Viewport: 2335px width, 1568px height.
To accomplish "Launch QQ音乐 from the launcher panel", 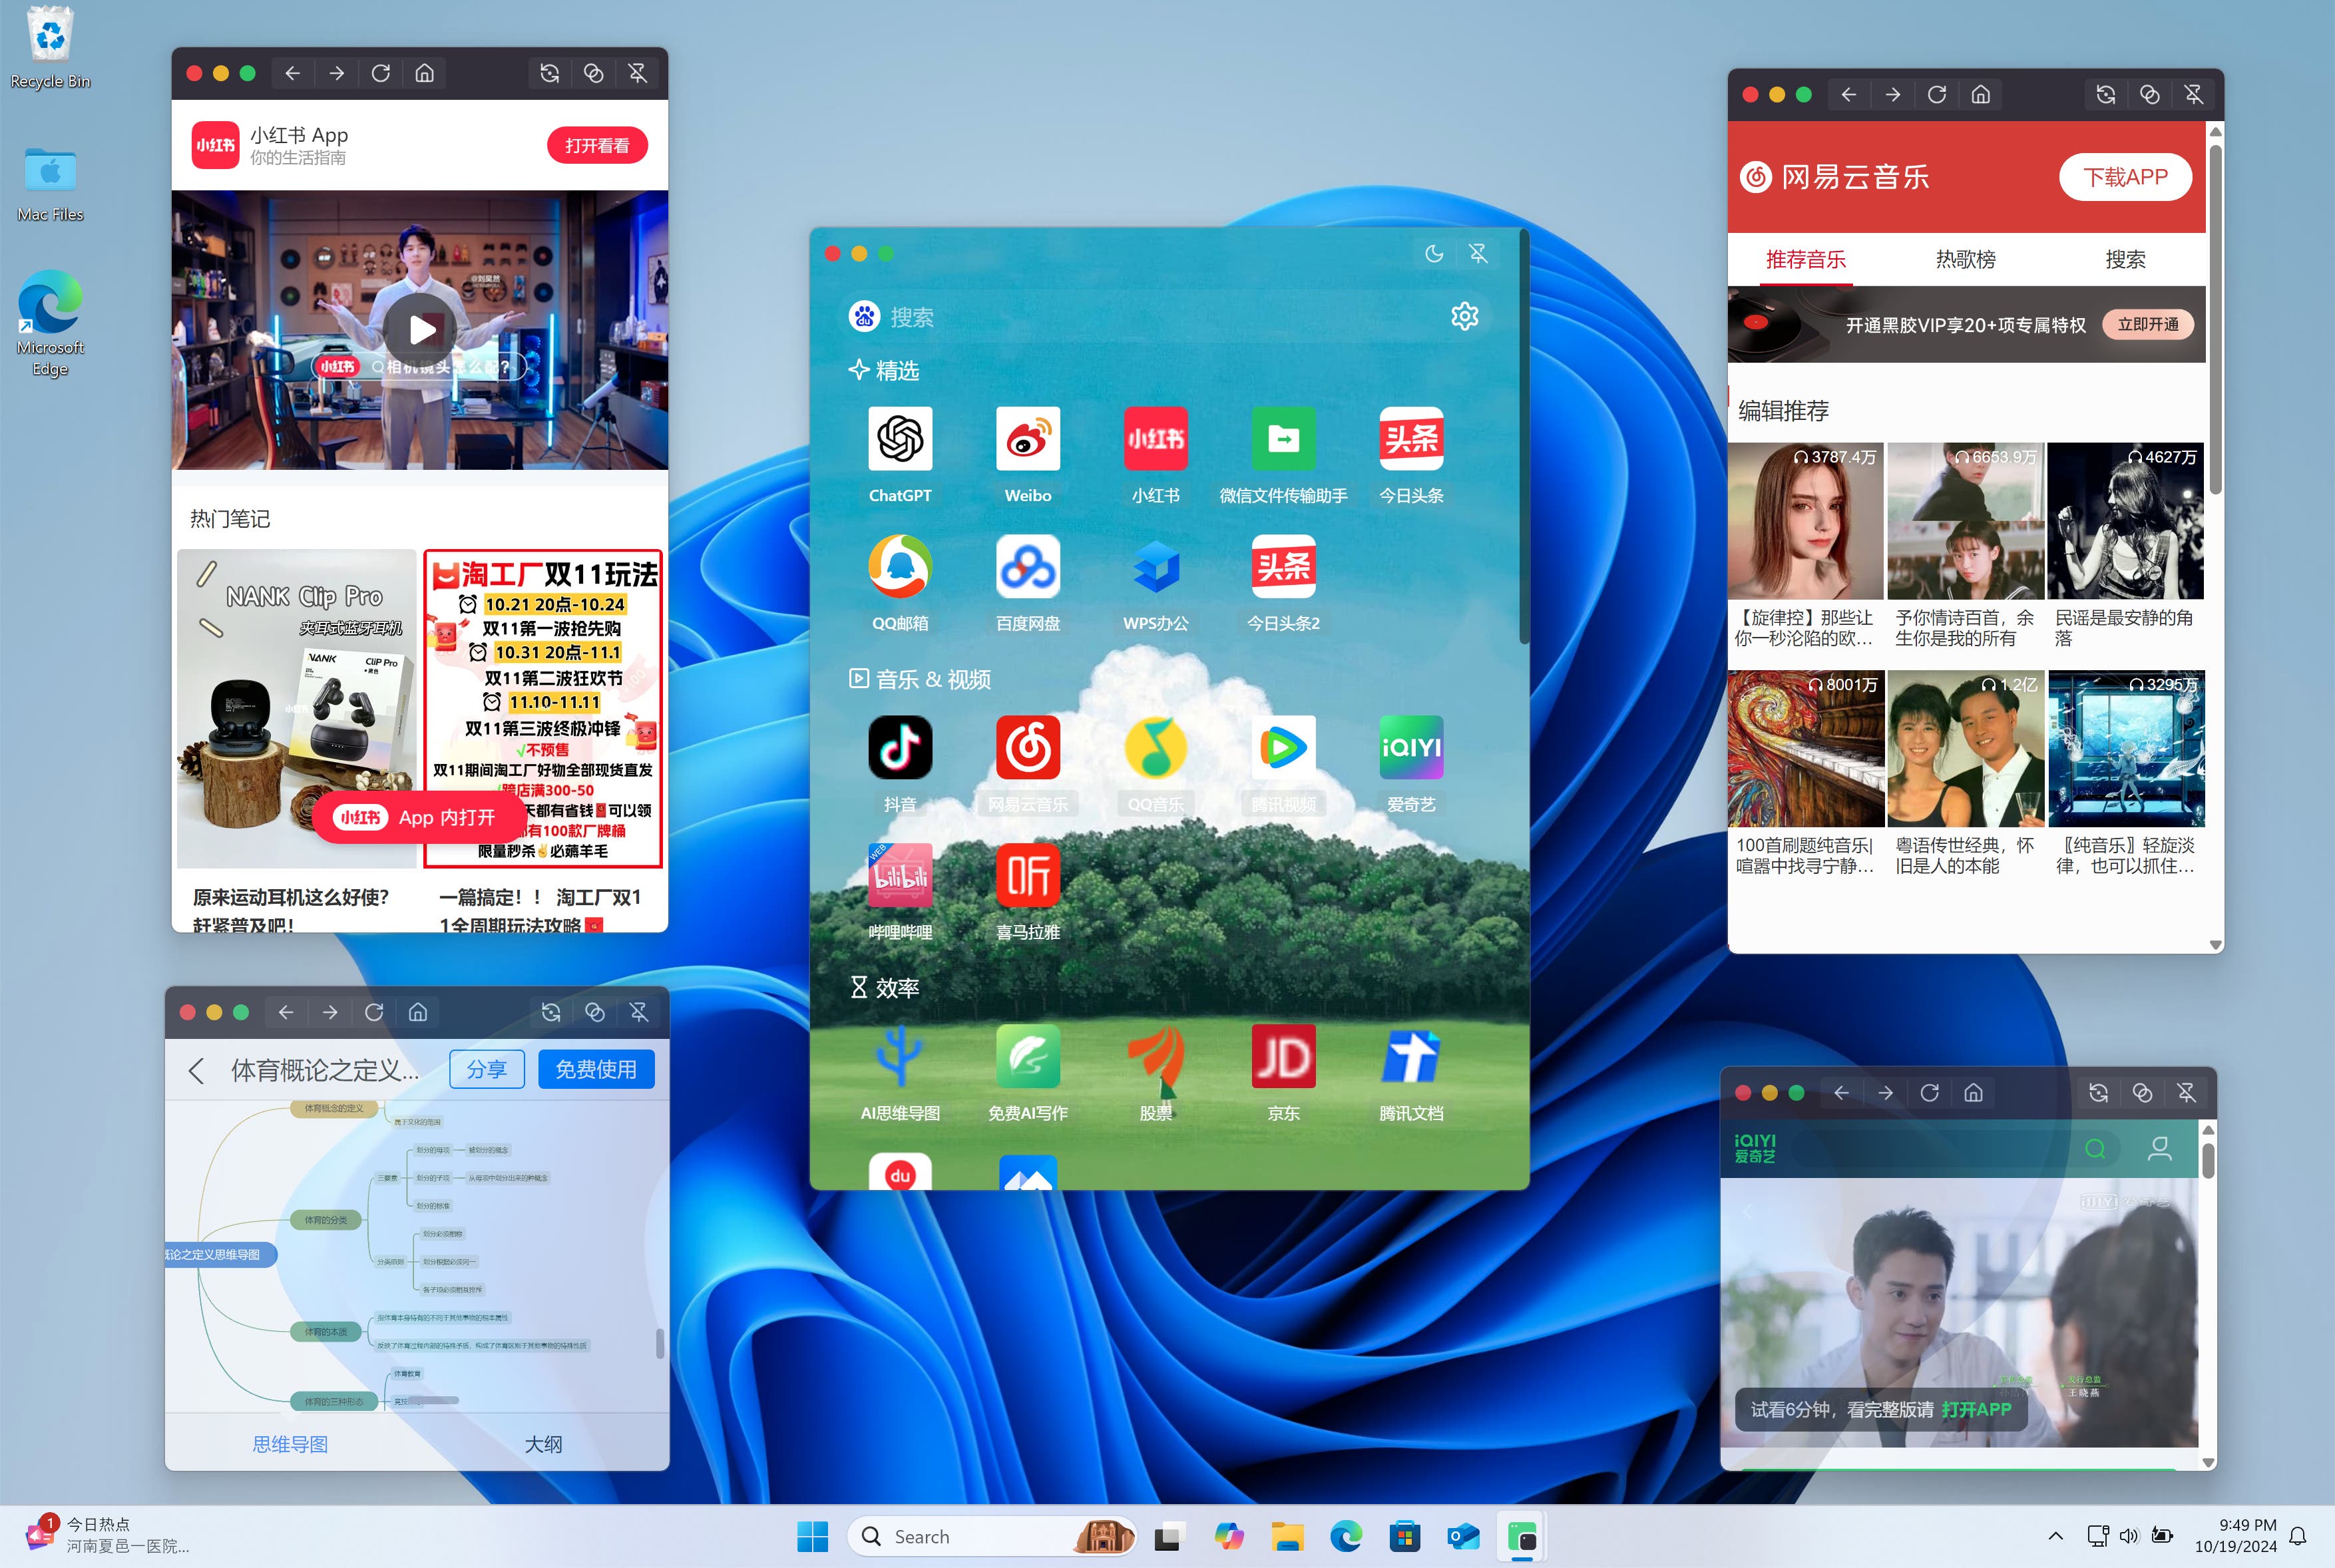I will [1155, 748].
